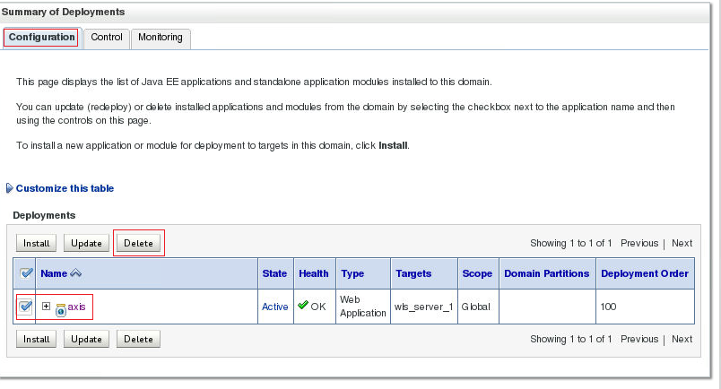Select the Global scope cell
Screen dimensions: 721x389
pyautogui.click(x=476, y=307)
